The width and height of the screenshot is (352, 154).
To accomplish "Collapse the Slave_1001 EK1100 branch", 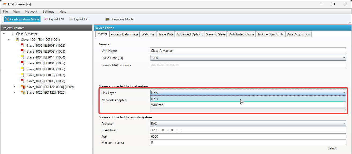I will pyautogui.click(x=9, y=40).
